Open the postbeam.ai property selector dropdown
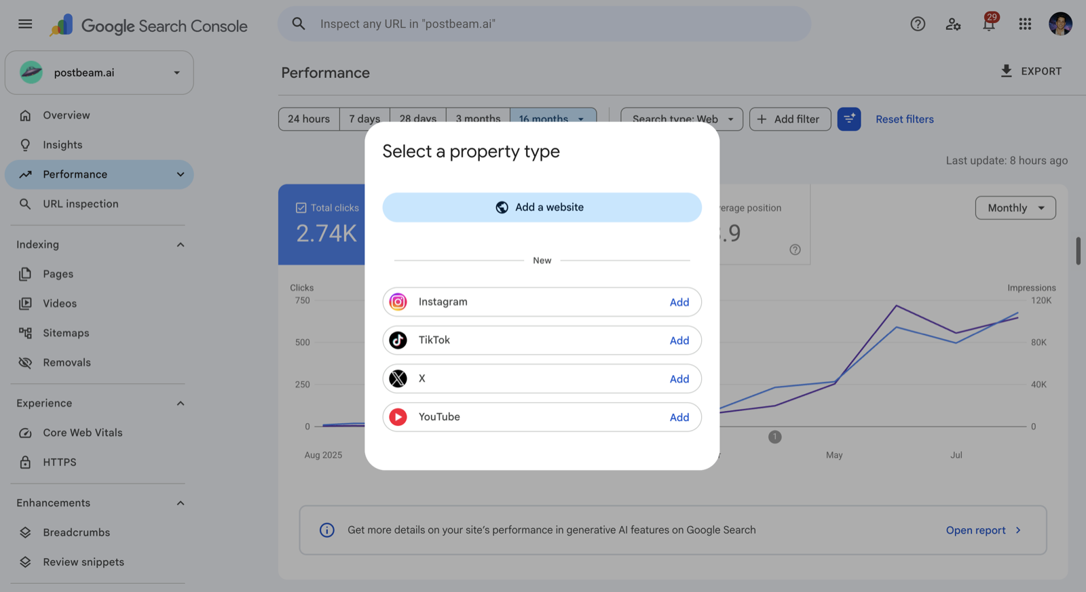1086x592 pixels. click(x=99, y=73)
